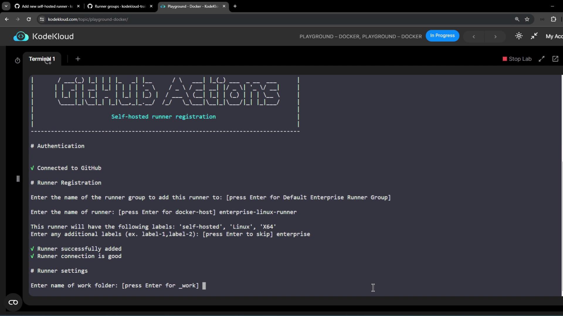Go to previous lesson chevron

[x=474, y=37]
